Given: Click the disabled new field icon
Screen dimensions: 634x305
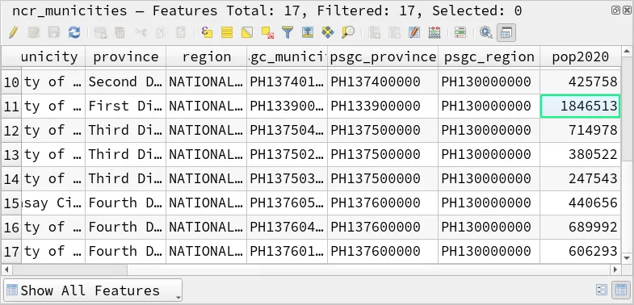Looking at the screenshot, I should [375, 33].
